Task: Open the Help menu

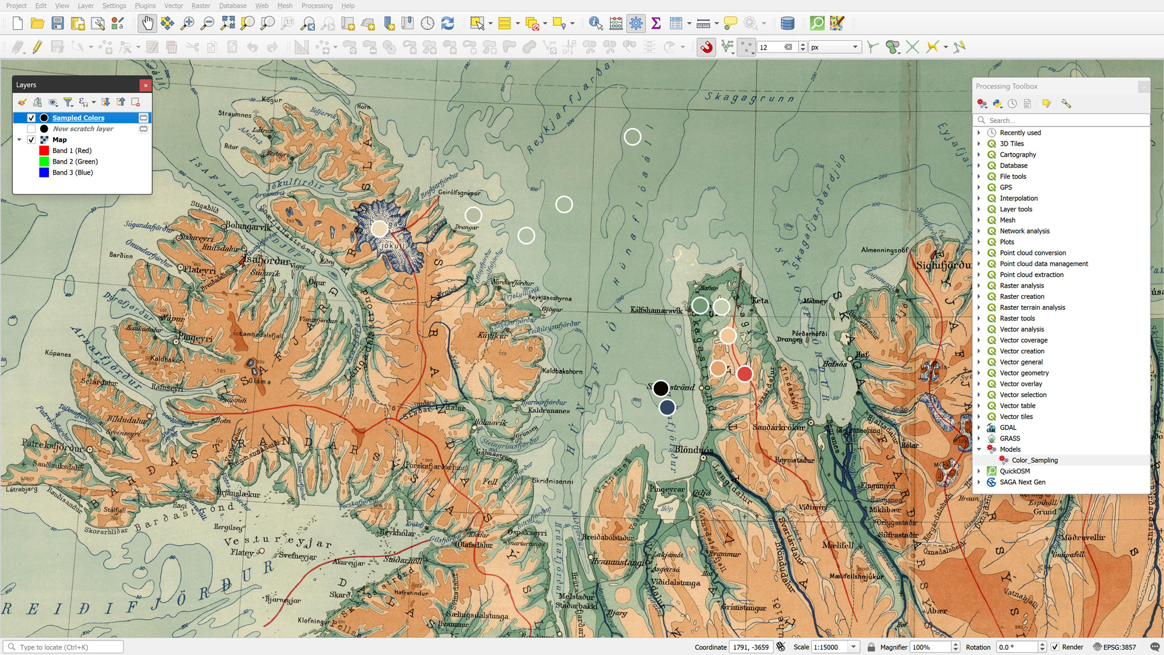Action: (x=348, y=6)
